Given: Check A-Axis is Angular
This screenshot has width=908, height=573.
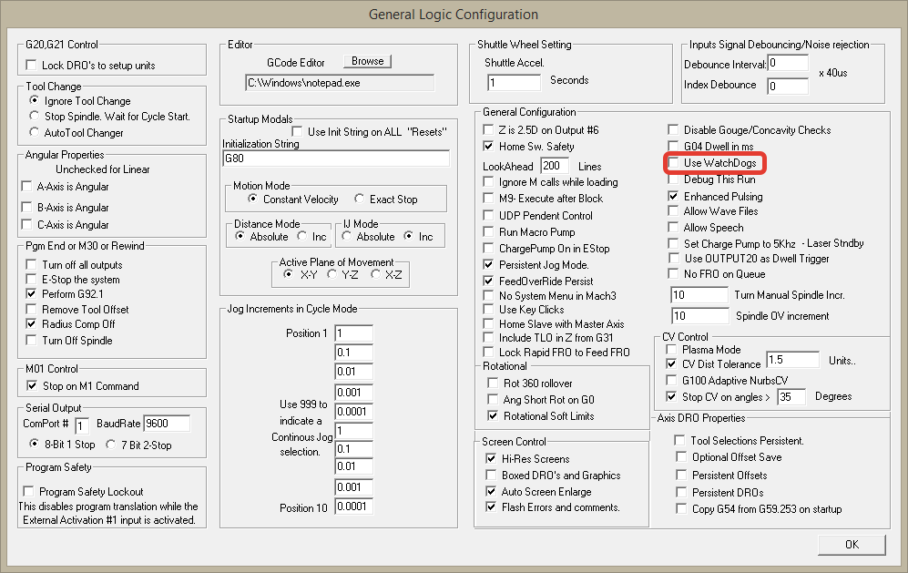Looking at the screenshot, I should click(x=26, y=186).
